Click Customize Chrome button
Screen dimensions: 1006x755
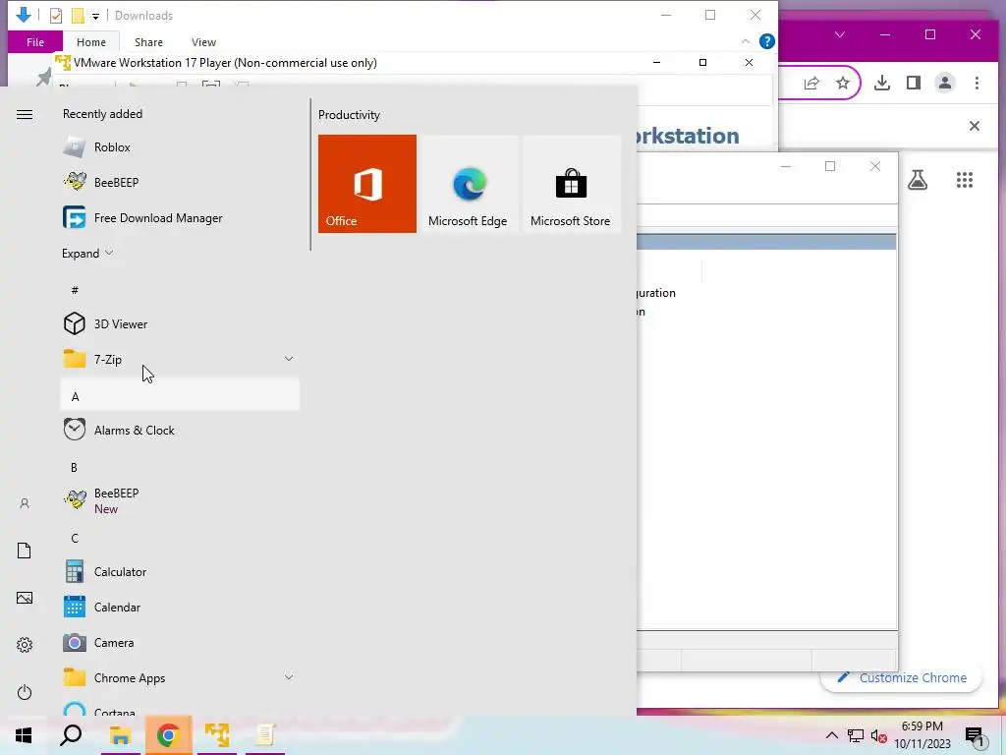click(x=902, y=677)
